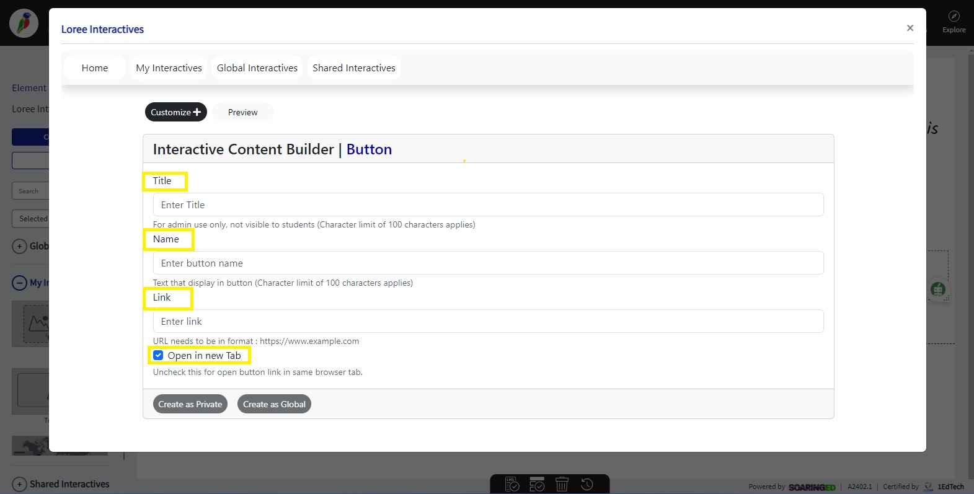Click the Enter link input field

click(x=488, y=321)
